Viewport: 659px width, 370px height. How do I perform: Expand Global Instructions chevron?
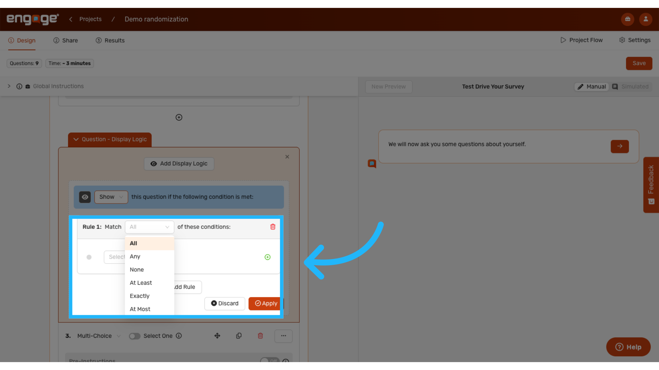(9, 86)
